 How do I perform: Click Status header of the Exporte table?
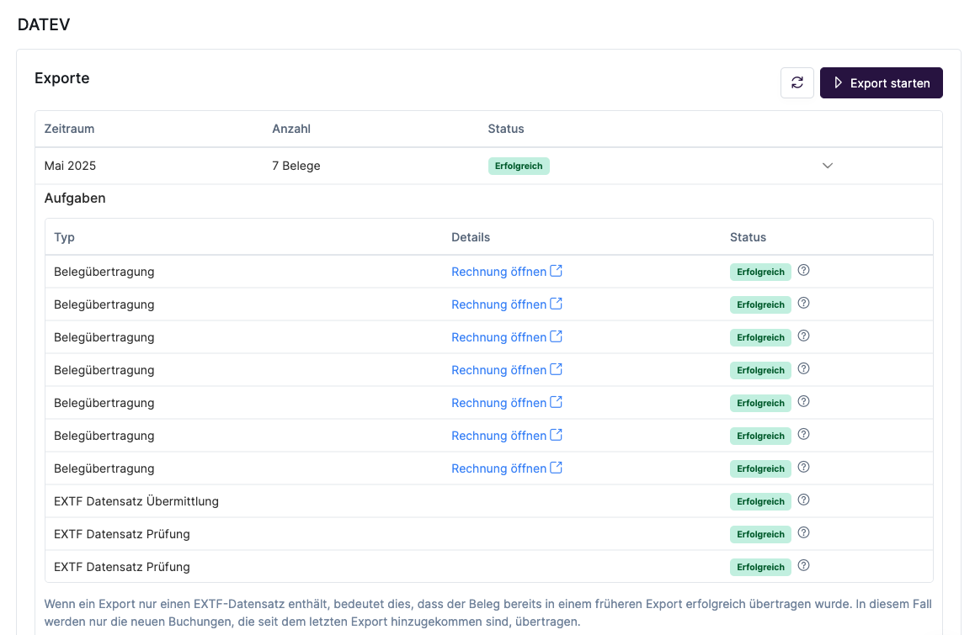click(505, 129)
